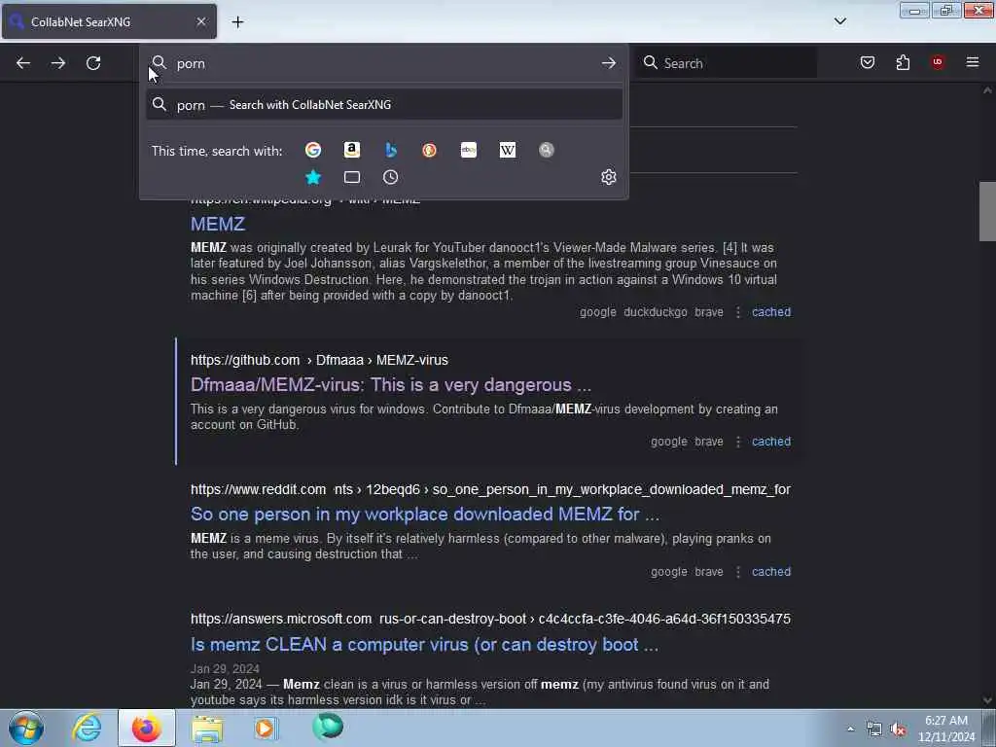The height and width of the screenshot is (747, 996).
Task: Open Windows Explorer from the taskbar
Action: (207, 728)
